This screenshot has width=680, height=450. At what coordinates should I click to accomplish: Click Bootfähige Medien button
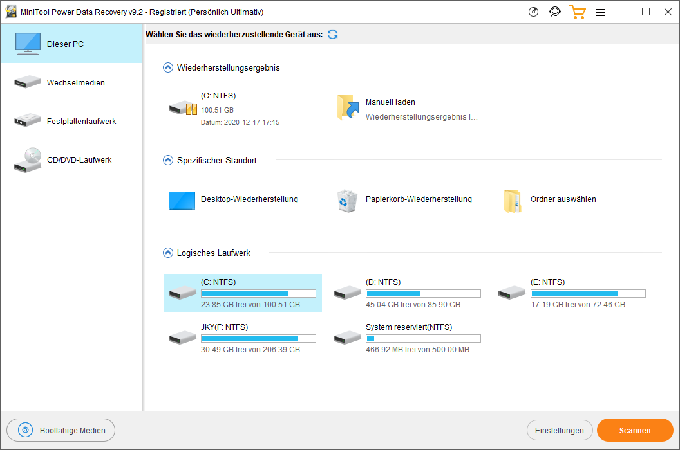[61, 431]
